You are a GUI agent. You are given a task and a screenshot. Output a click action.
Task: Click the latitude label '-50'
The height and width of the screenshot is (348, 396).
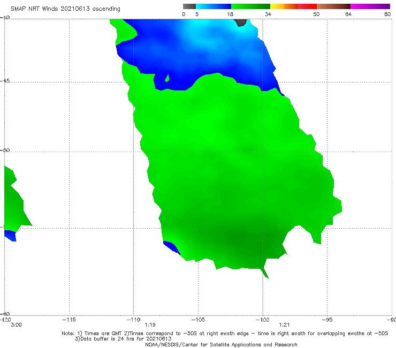5,150
